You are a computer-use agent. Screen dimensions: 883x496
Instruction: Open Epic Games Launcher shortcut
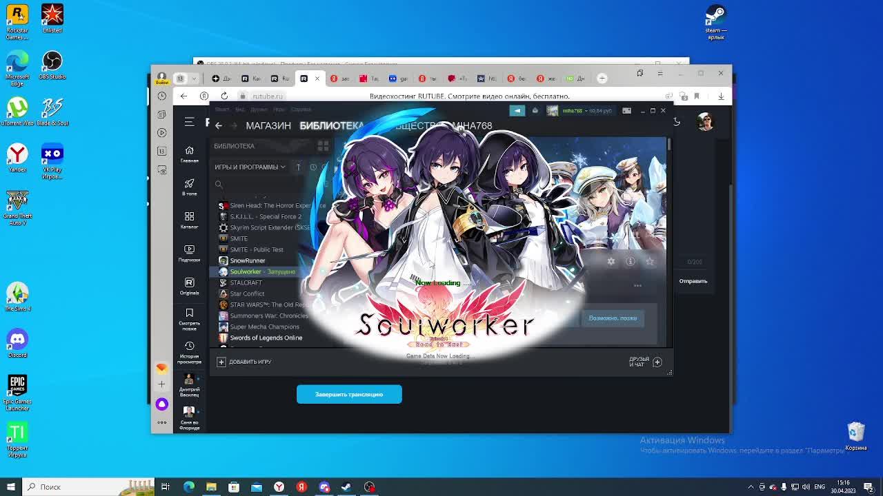17,393
